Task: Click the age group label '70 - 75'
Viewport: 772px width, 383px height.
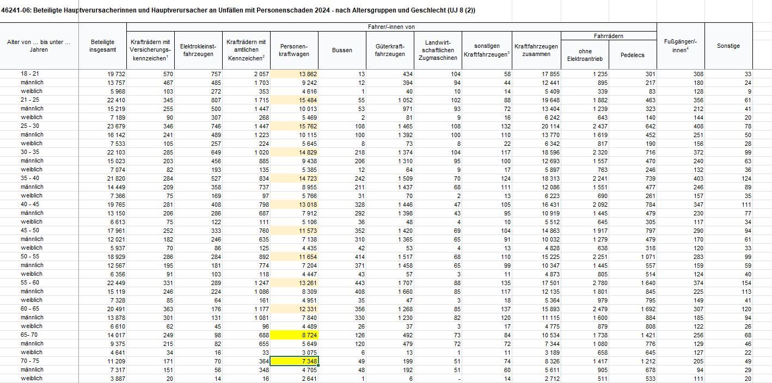Action: point(31,361)
